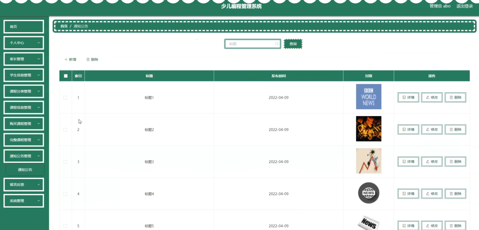Viewport: 479px width, 230px height.
Task: Click the 详情 icon in row 标题3
Action: click(x=404, y=161)
